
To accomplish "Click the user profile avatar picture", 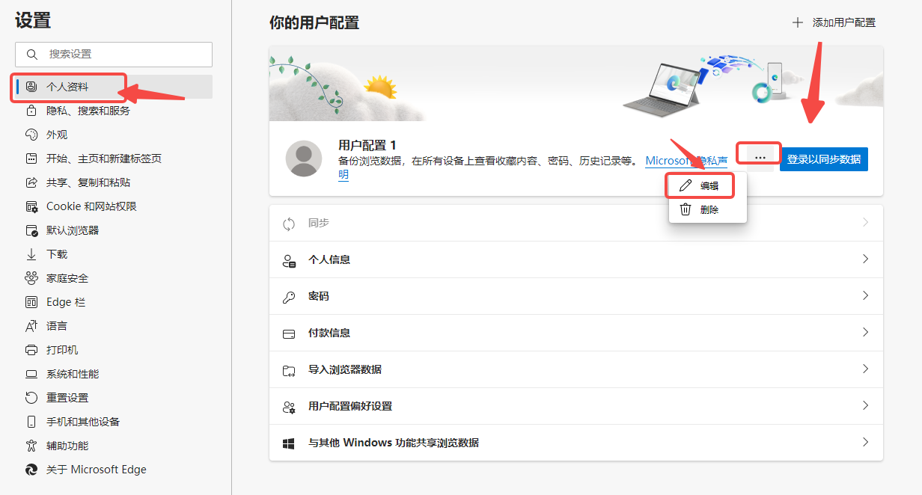I will click(x=304, y=159).
